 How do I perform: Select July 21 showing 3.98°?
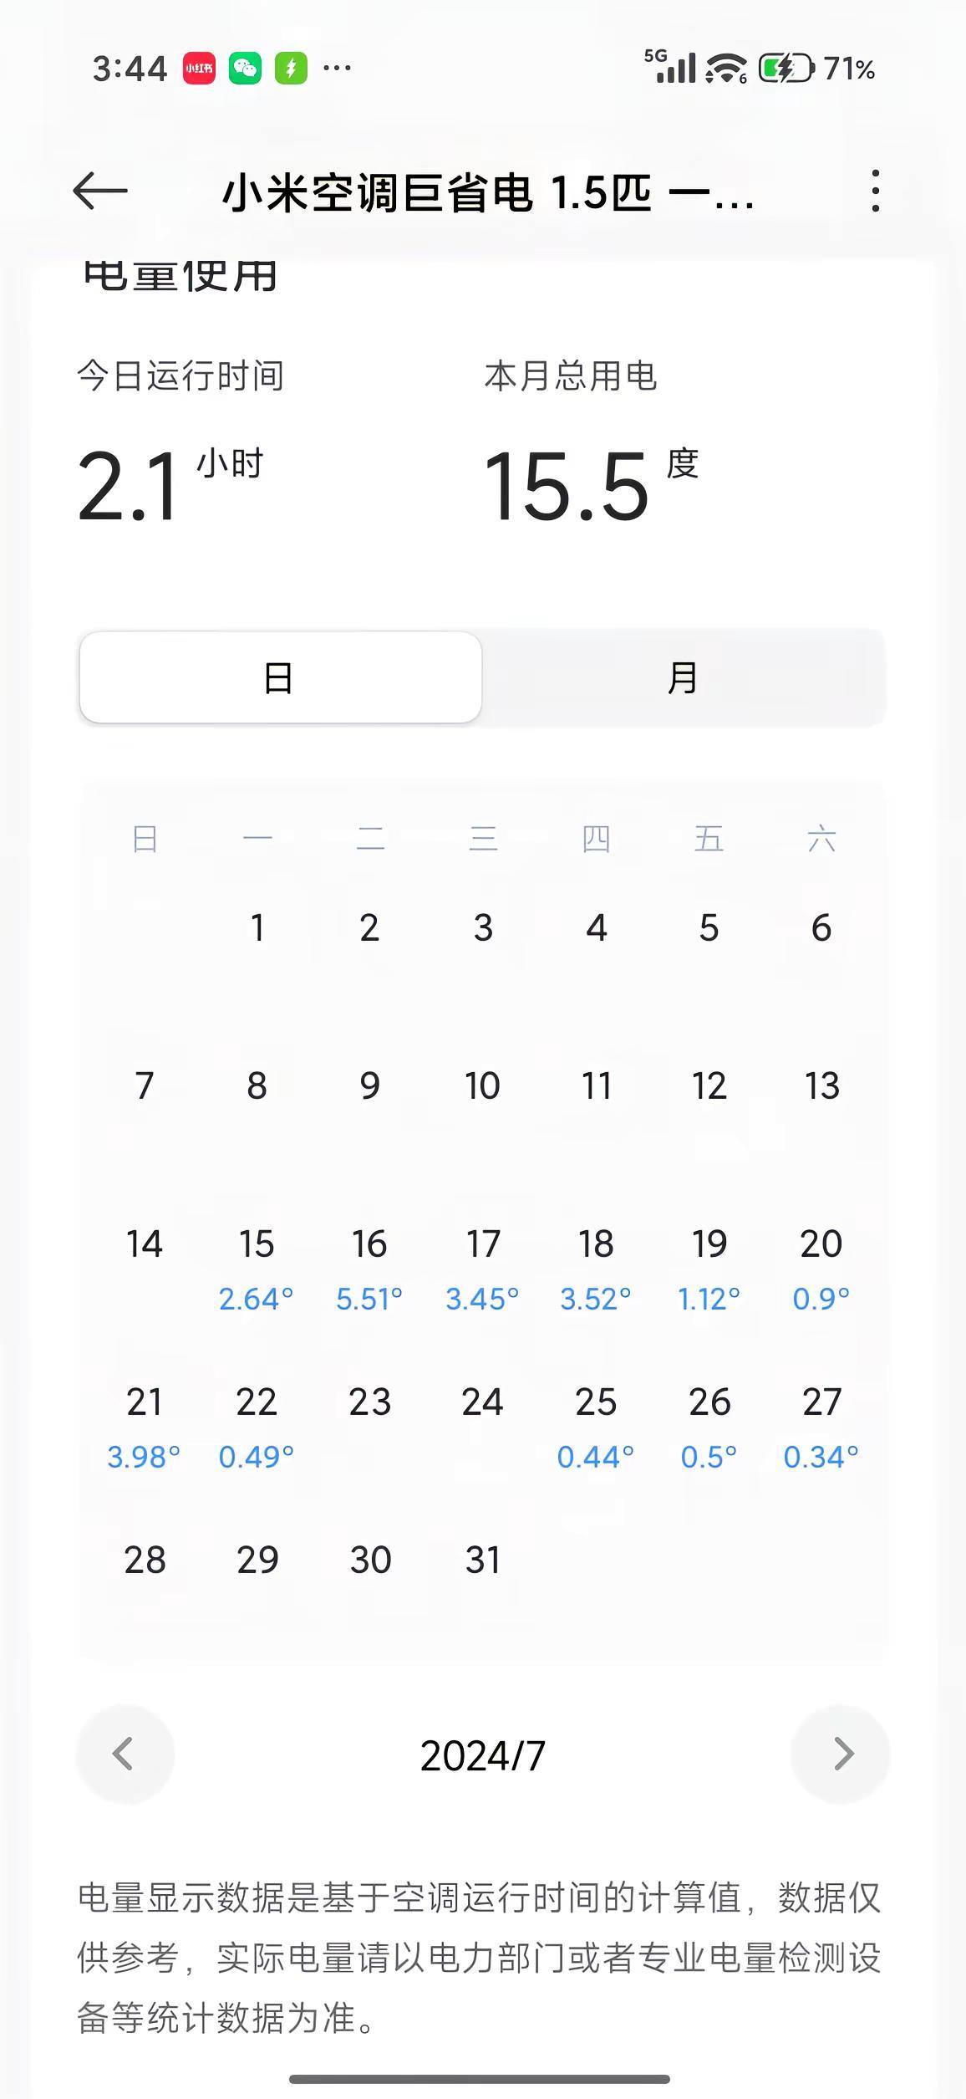coord(144,1427)
